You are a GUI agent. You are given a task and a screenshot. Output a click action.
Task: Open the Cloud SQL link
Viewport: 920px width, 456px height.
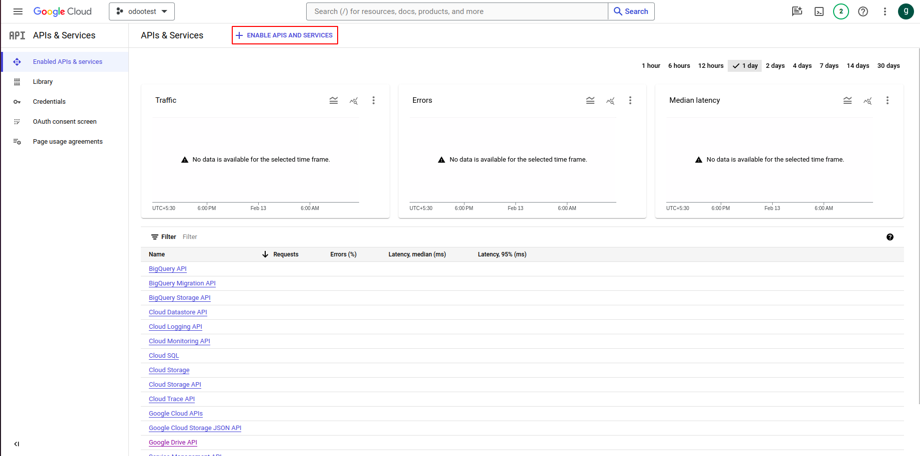164,356
